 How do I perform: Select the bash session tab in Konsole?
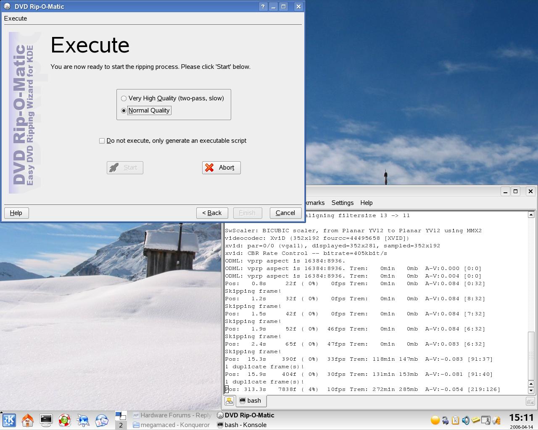251,401
